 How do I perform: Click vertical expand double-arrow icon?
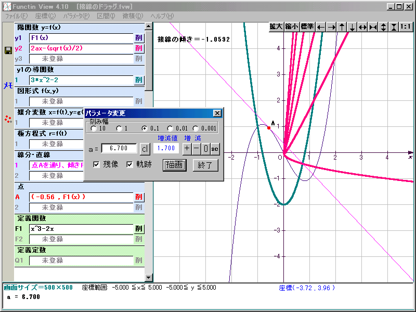[383, 27]
